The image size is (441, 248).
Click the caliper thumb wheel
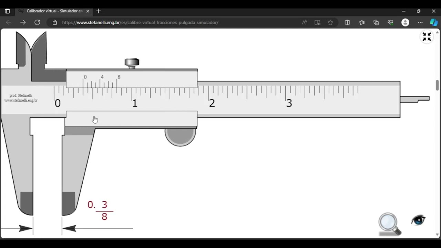click(x=180, y=137)
